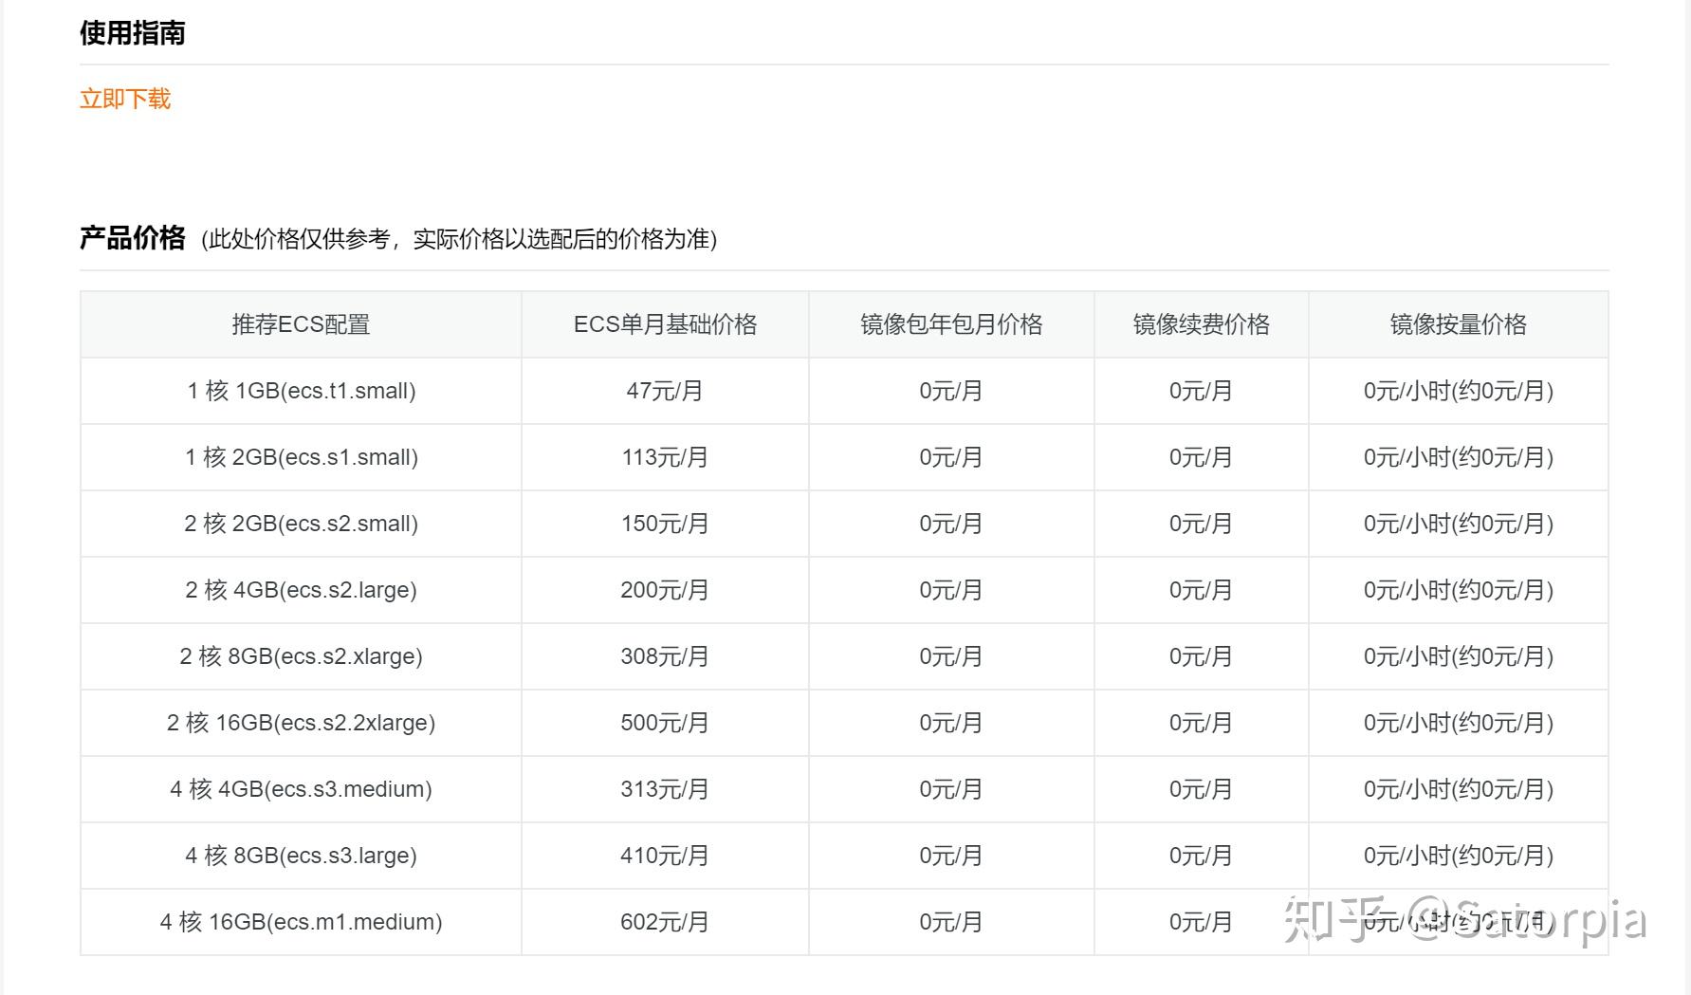Viewport: 1691px width, 995px height.
Task: Select the 2 核 4GB(ecs.s2.large) cell
Action: [x=301, y=590]
